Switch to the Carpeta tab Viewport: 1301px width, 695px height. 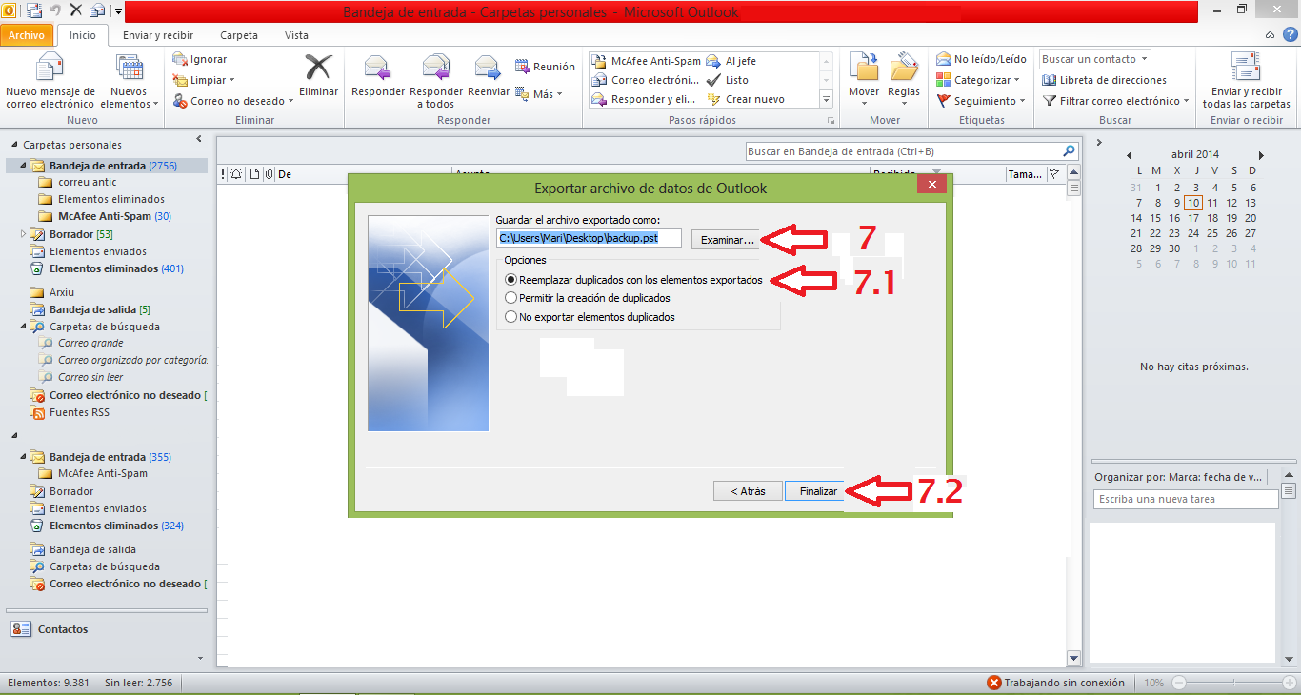click(x=239, y=35)
